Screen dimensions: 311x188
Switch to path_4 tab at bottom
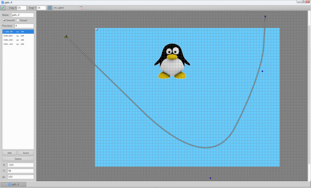[13, 184]
